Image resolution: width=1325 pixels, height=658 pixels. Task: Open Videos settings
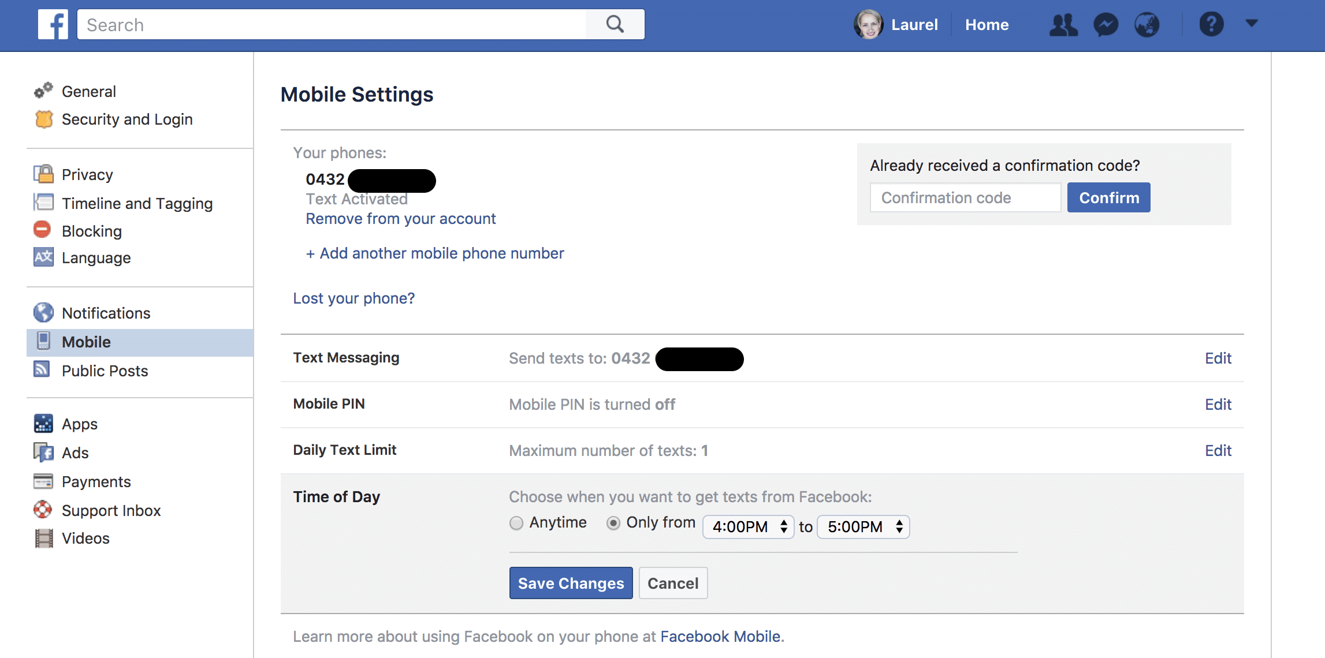coord(85,538)
